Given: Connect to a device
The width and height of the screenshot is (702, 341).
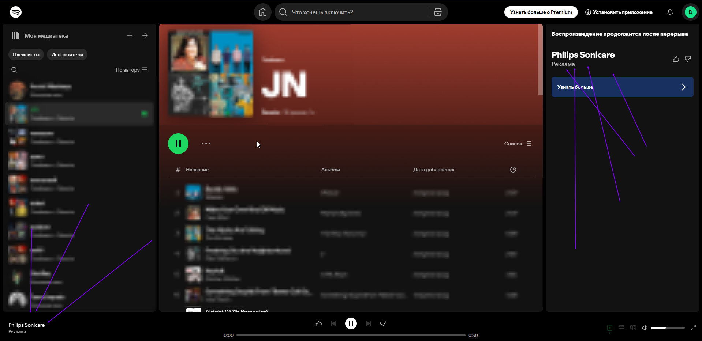Looking at the screenshot, I should pos(633,328).
